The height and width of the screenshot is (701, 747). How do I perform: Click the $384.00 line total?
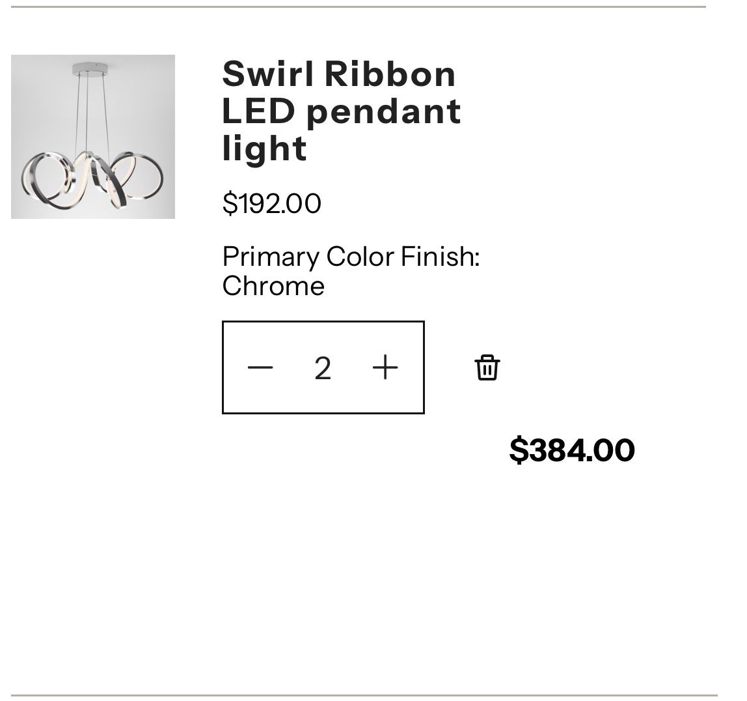coord(571,450)
